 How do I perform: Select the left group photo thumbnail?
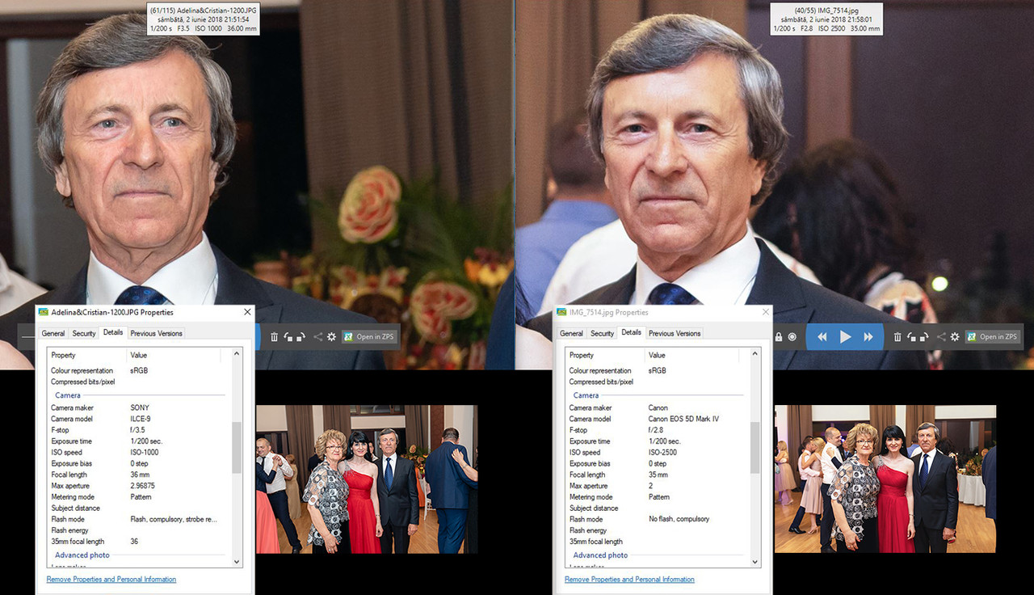(367, 479)
